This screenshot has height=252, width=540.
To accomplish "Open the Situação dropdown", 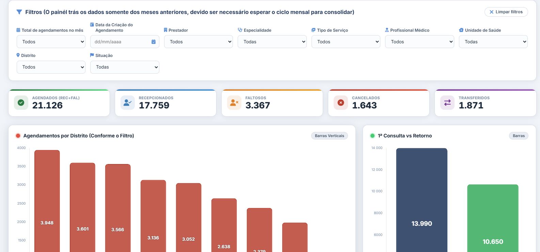I will point(125,67).
